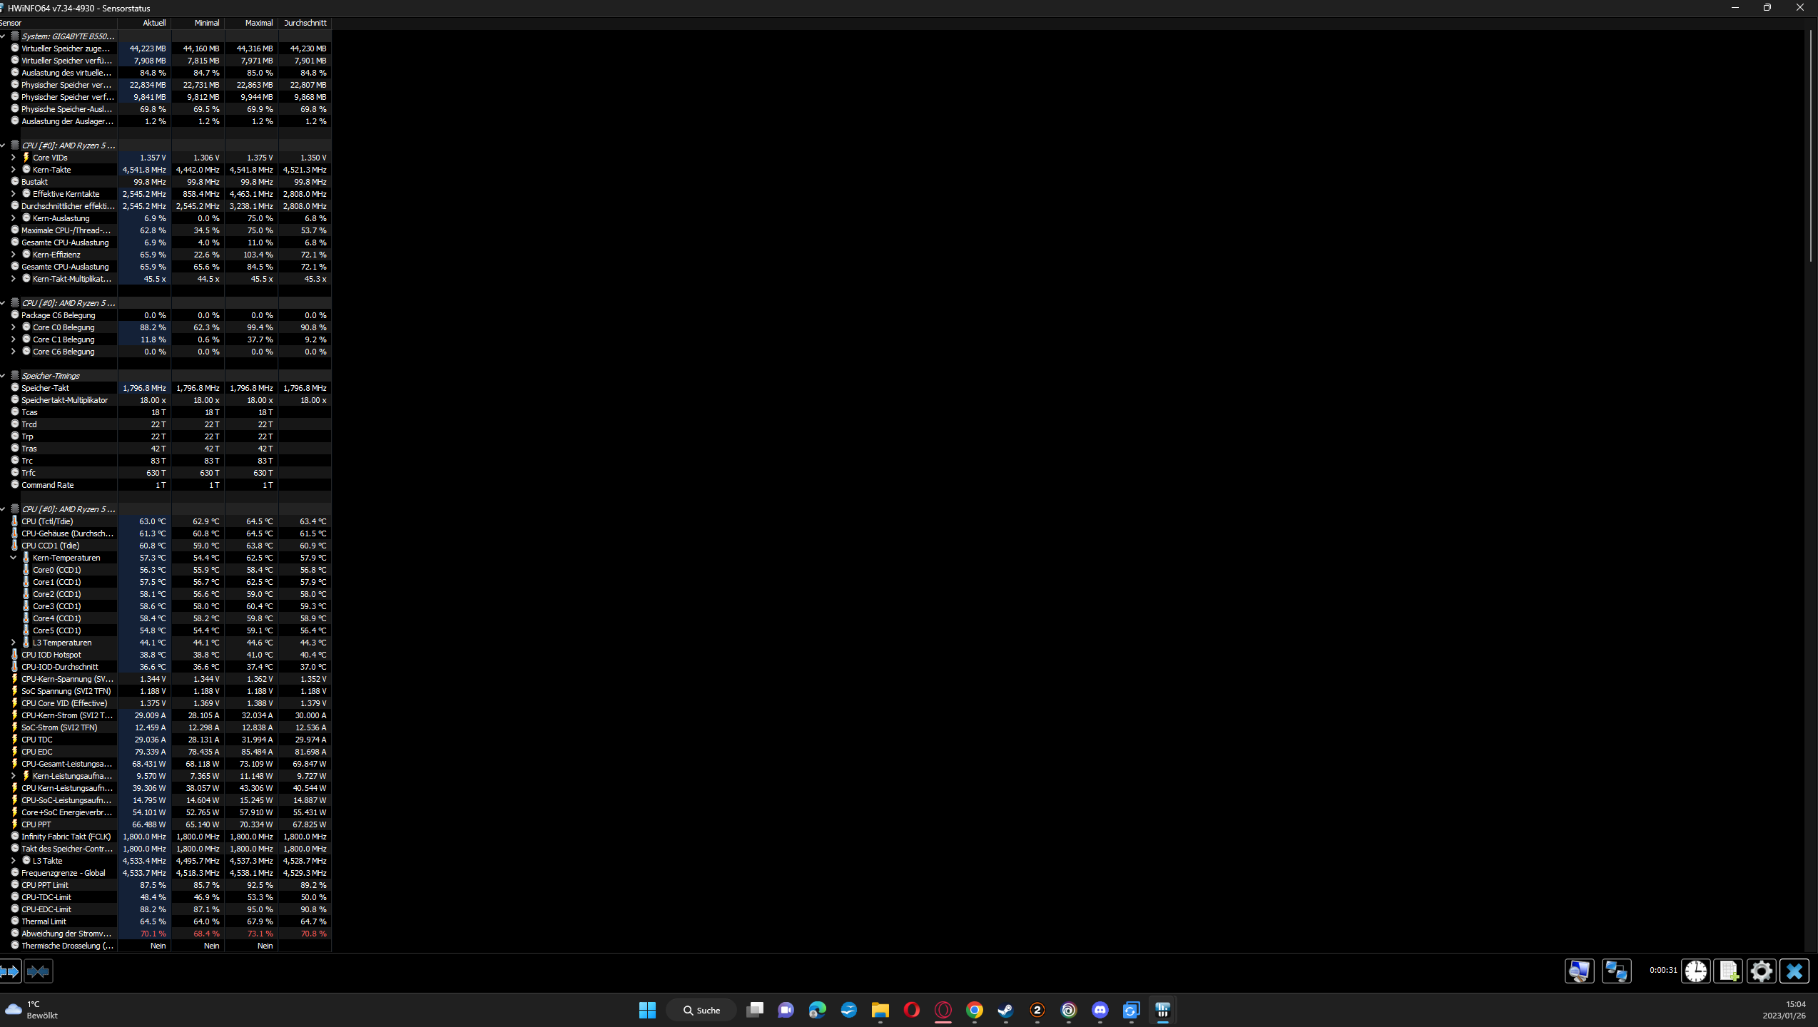Launch Steam from the taskbar
Viewport: 1818px width, 1027px height.
(1005, 1011)
